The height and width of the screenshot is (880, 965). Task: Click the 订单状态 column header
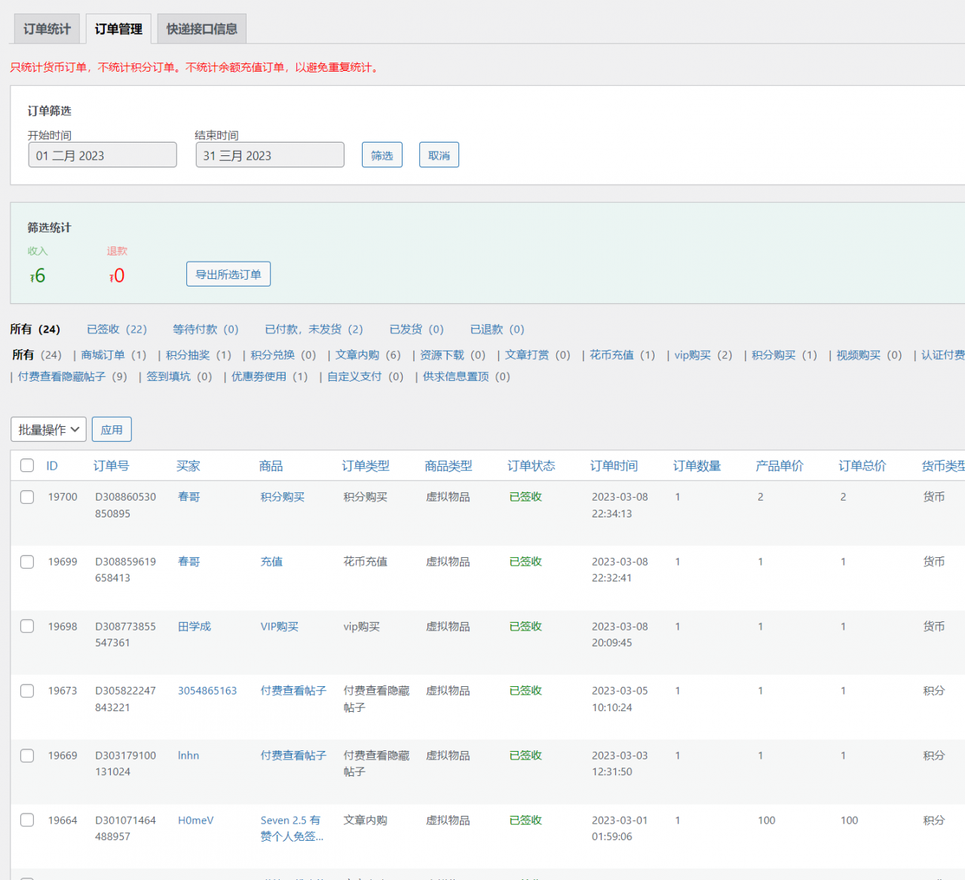[531, 466]
